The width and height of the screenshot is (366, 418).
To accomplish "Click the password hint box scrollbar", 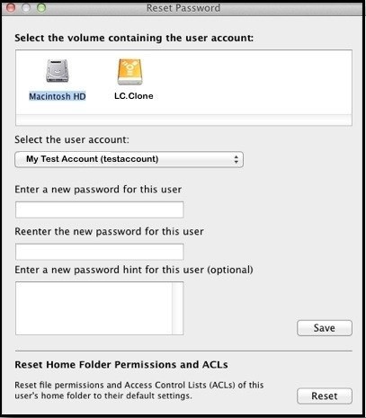I will click(x=178, y=308).
